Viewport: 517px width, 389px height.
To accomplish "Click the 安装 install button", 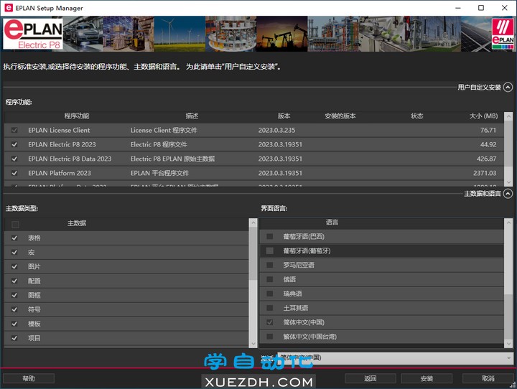I will click(x=427, y=378).
